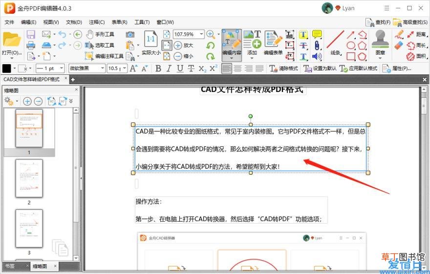Image resolution: width=430 pixels, height=274 pixels.
Task: Select the Strikethrough text annotation tool
Action: click(x=303, y=46)
